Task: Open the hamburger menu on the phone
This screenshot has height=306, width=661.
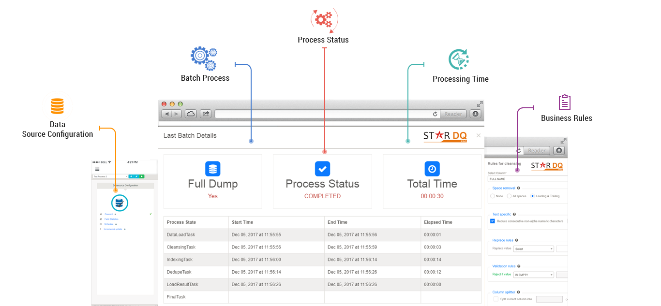Action: click(x=97, y=169)
